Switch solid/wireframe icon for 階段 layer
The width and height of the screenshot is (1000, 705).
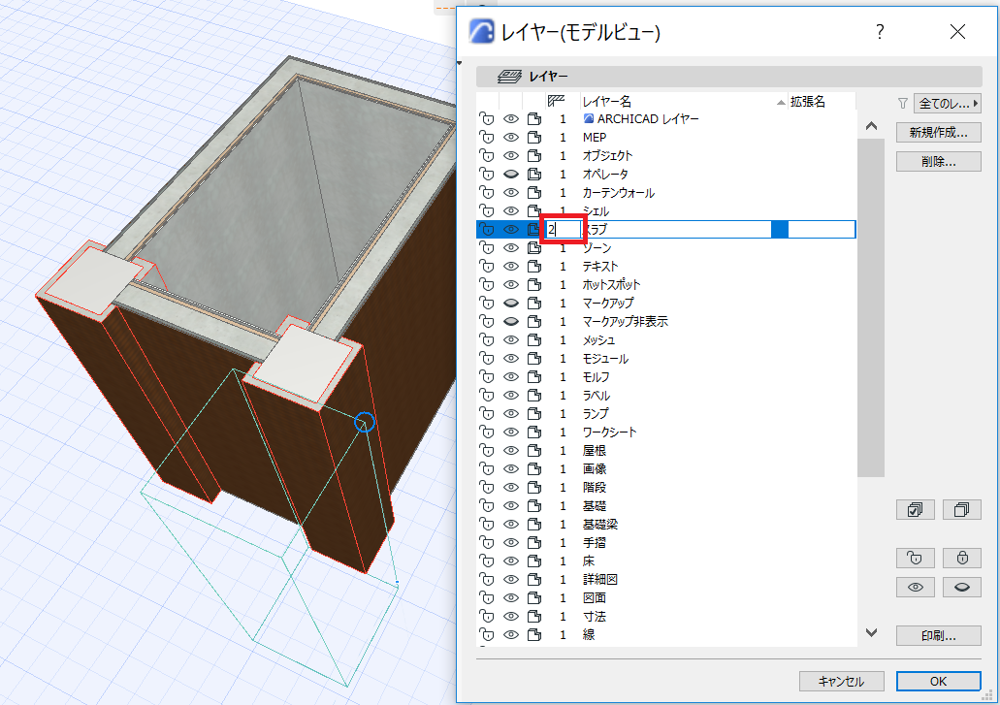click(534, 488)
